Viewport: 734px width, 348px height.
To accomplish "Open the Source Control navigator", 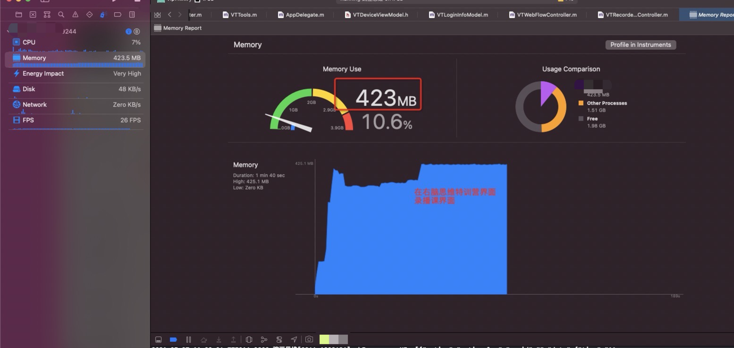I will click(x=33, y=15).
